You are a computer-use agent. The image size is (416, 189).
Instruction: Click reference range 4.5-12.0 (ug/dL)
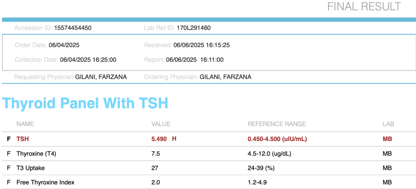click(269, 154)
